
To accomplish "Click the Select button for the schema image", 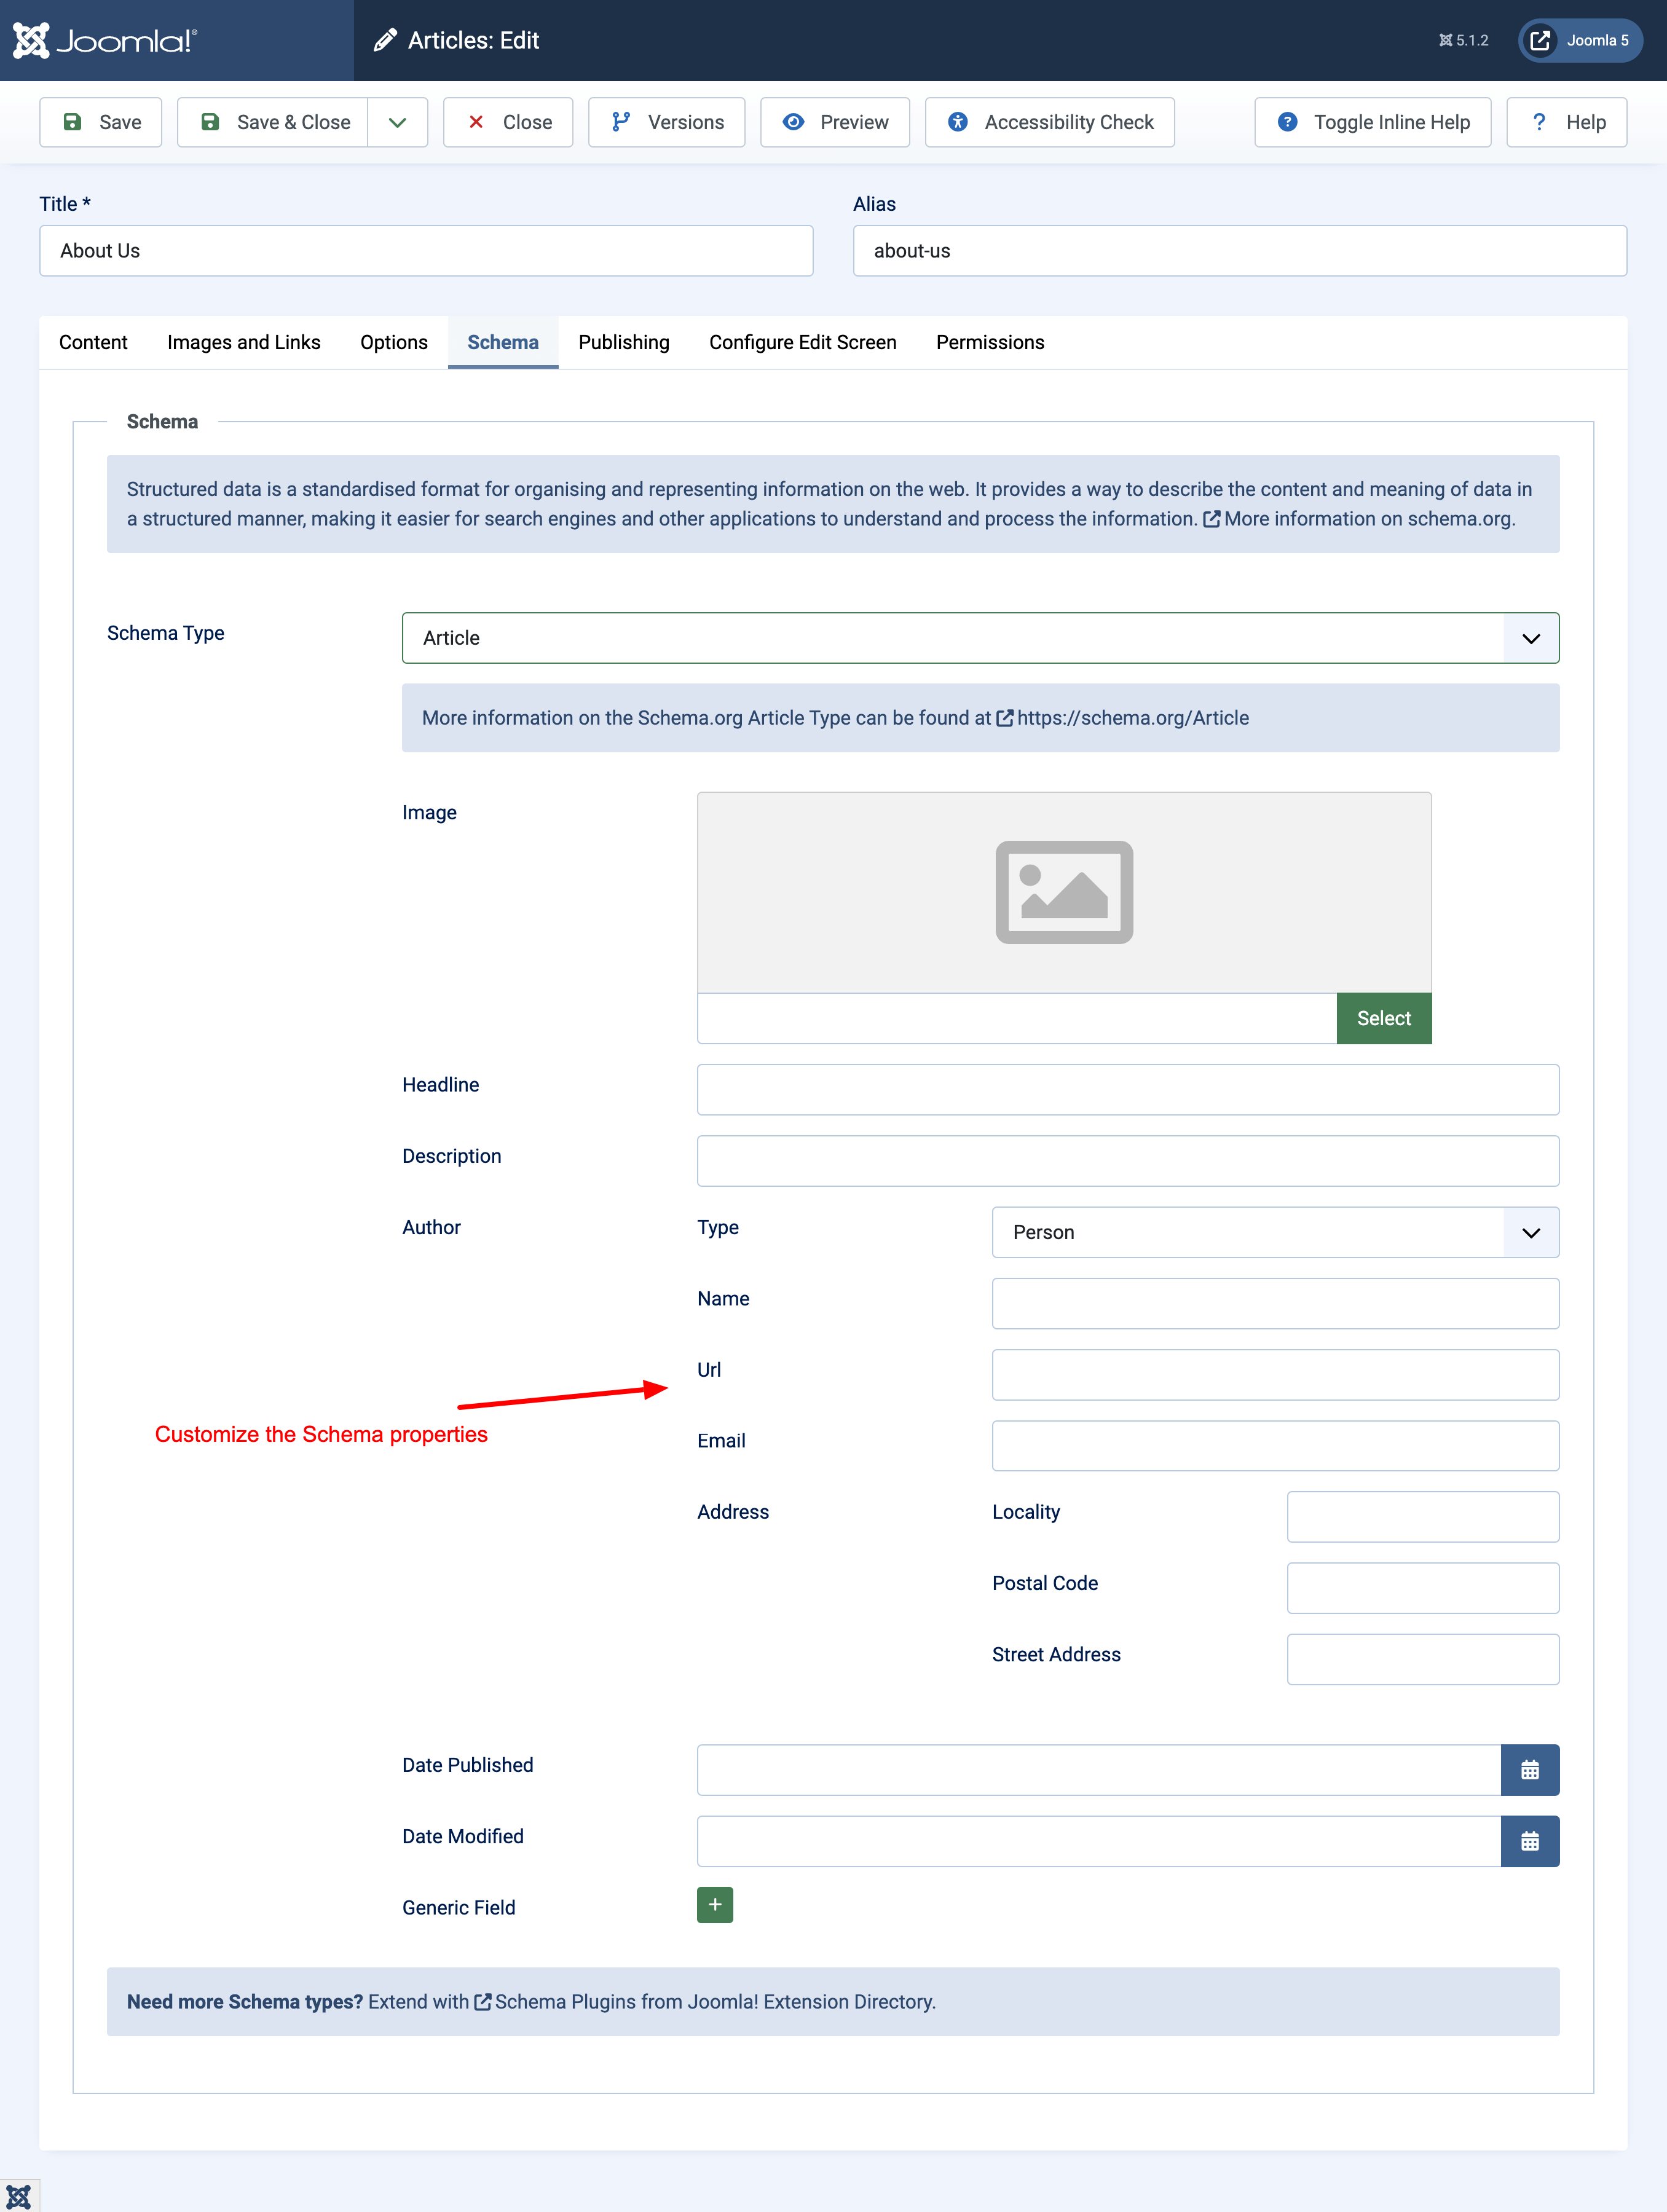I will [1384, 1018].
